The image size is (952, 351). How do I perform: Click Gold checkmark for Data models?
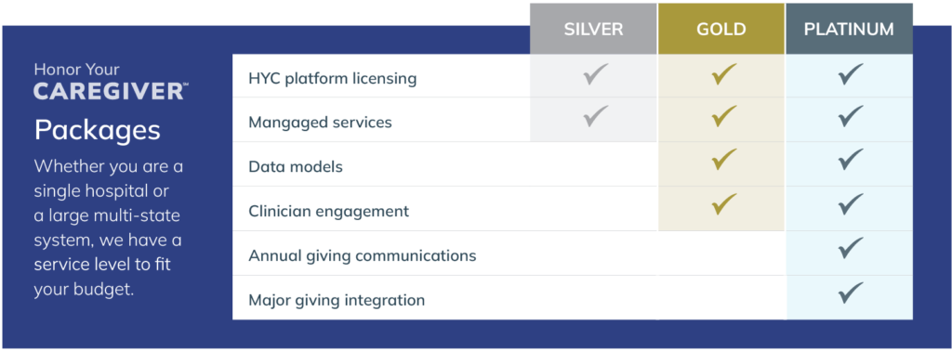[x=723, y=160]
